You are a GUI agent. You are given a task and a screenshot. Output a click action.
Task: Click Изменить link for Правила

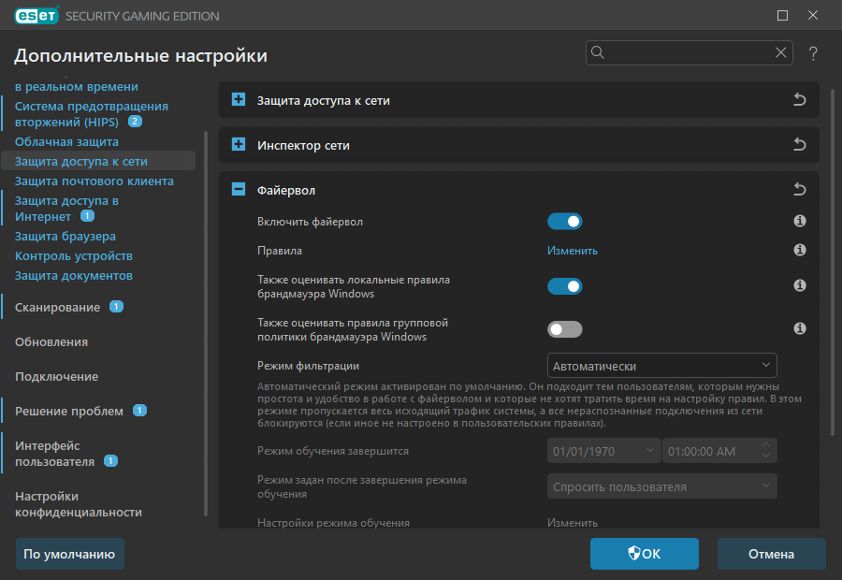coord(573,251)
